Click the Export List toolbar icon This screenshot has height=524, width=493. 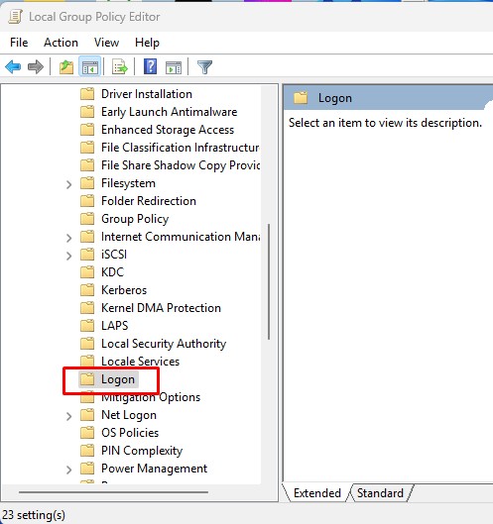(120, 67)
